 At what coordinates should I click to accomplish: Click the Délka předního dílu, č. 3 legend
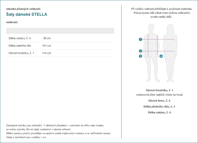coord(159,107)
